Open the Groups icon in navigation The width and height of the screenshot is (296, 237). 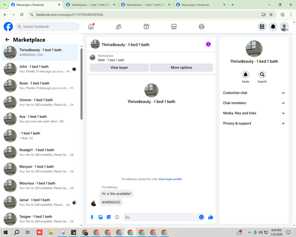201,27
